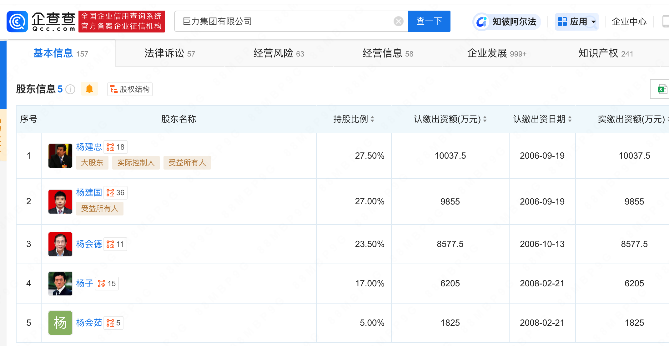Open 杨会德 shareholder profile link
This screenshot has width=669, height=346.
89,244
